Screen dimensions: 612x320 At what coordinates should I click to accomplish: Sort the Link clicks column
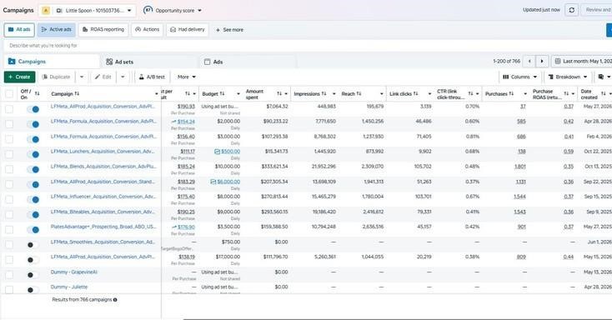click(416, 93)
